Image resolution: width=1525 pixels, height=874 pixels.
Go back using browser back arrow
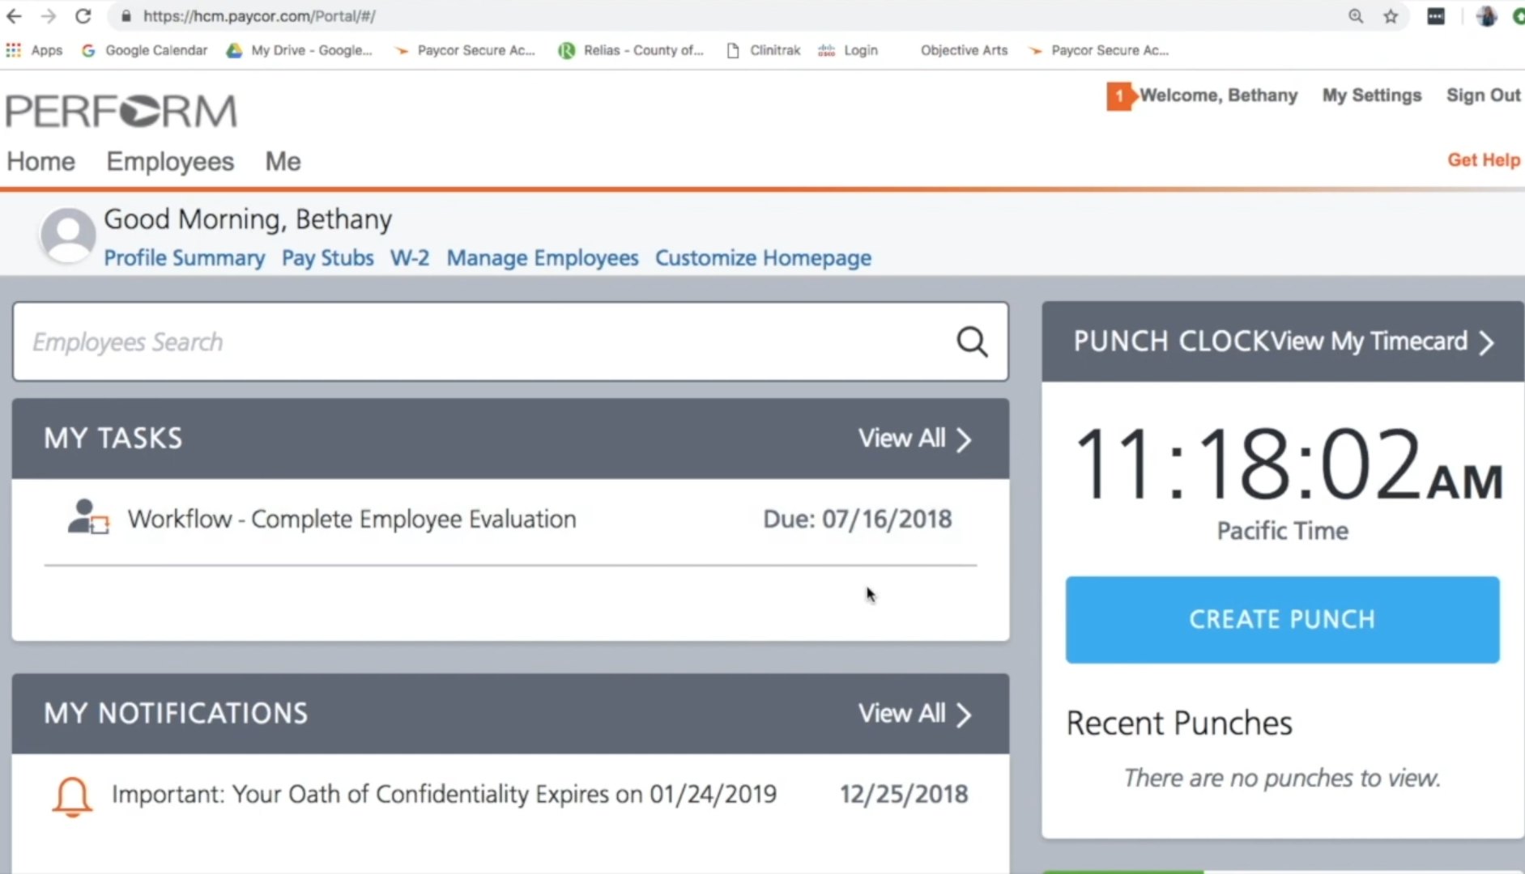[15, 16]
